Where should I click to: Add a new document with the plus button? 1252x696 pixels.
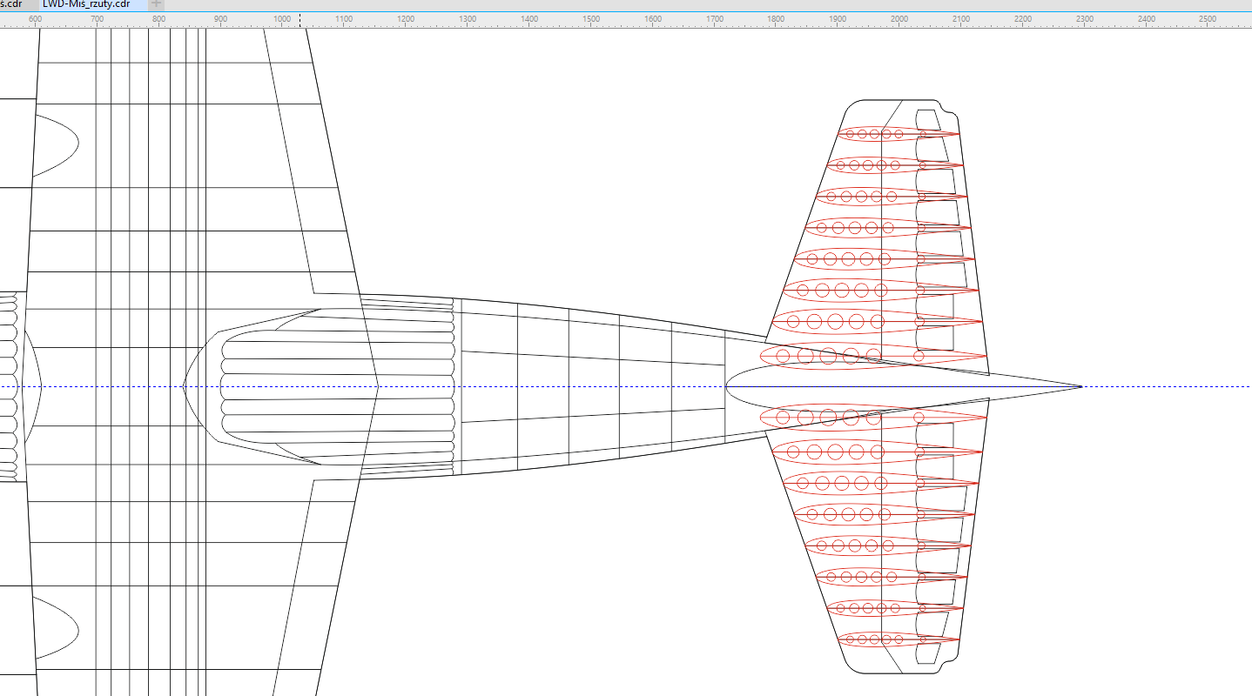tap(156, 4)
